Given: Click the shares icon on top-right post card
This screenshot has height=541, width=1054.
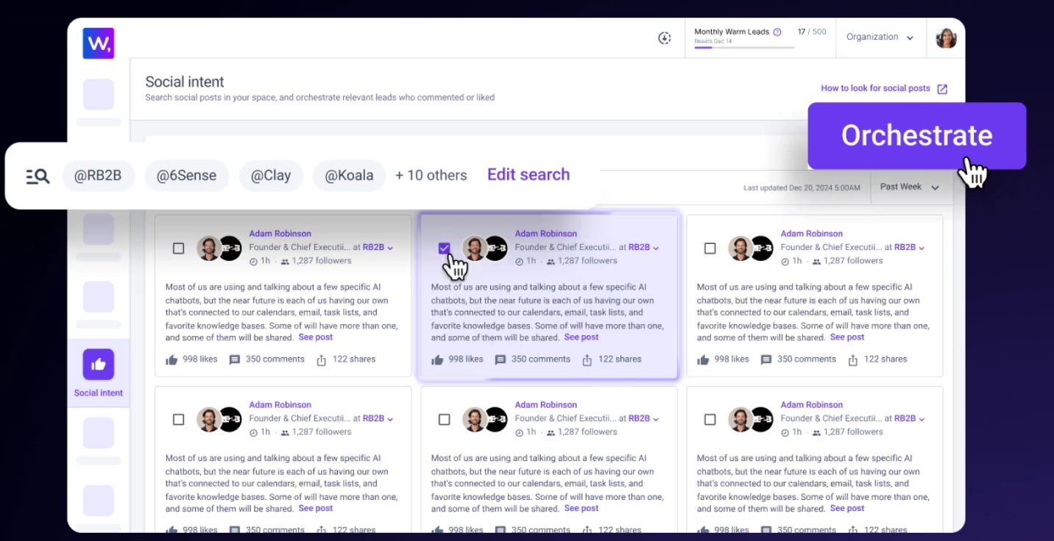Looking at the screenshot, I should [x=852, y=360].
